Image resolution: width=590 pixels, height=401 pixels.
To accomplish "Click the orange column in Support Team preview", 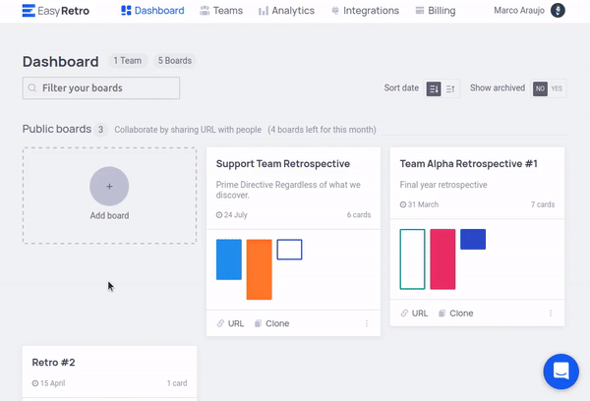I will (259, 269).
